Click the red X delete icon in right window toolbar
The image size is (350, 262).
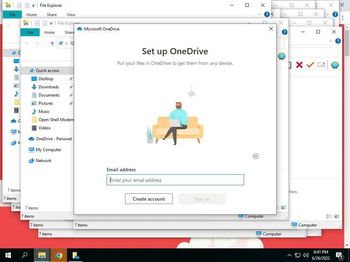(299, 65)
